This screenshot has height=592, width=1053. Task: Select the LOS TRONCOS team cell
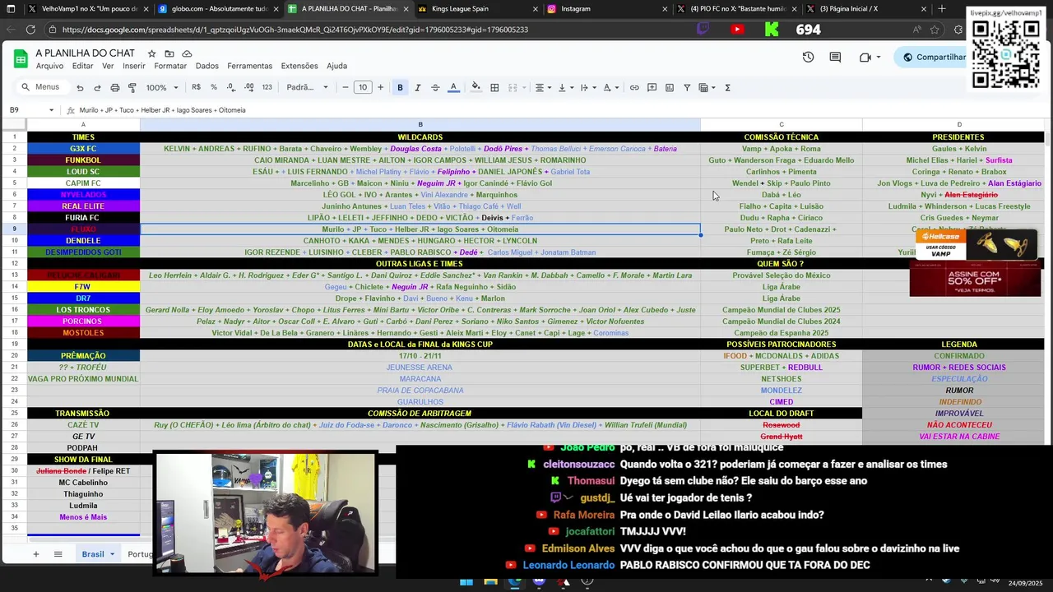[83, 310]
